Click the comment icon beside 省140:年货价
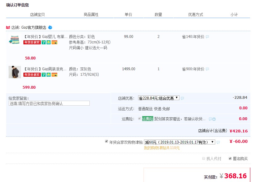 pyautogui.click(x=208, y=37)
